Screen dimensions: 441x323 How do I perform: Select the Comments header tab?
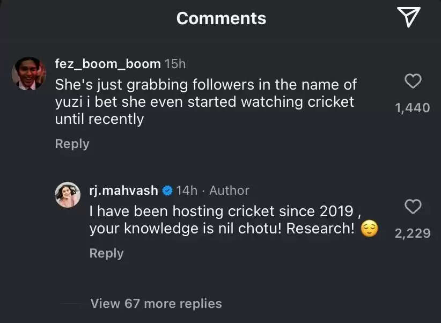[220, 18]
